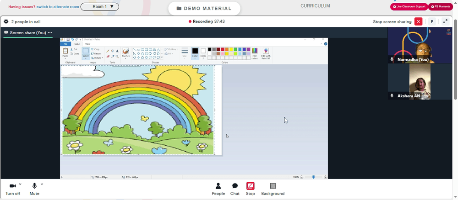Image resolution: width=458 pixels, height=200 pixels.
Task: Pick the Color 1 black swatch
Action: coord(195,53)
